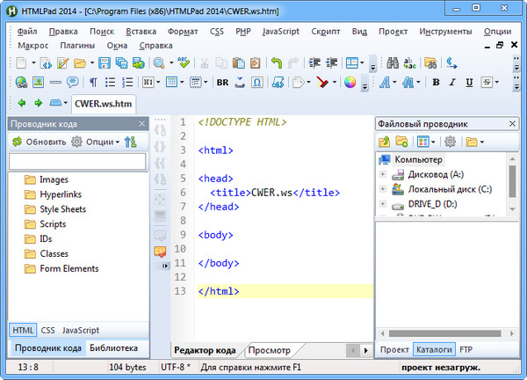
Task: Click the Save file floppy disk icon
Action: point(105,63)
